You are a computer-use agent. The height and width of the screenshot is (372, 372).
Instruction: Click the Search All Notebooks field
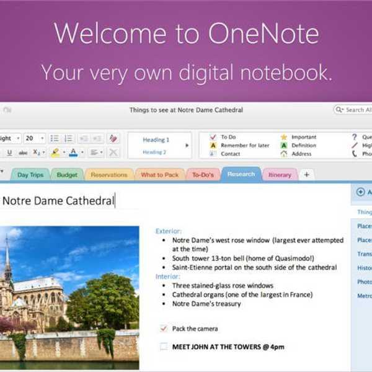[353, 110]
